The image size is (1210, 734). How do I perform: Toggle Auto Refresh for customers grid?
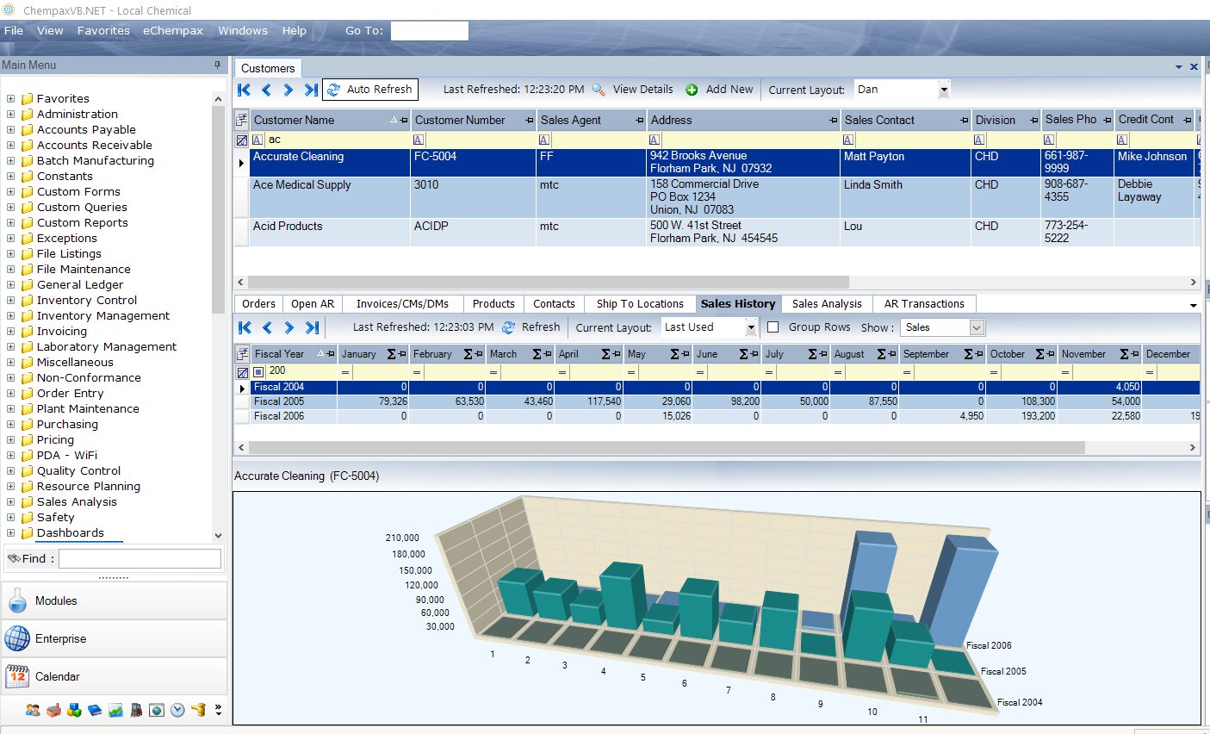[x=369, y=90]
